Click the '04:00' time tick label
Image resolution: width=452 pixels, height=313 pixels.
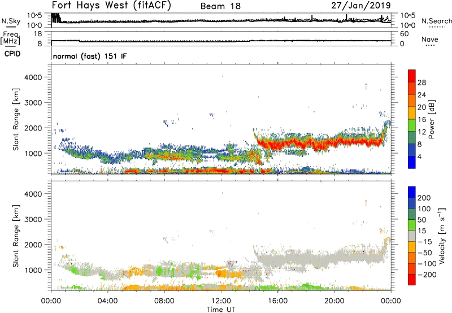pyautogui.click(x=107, y=301)
